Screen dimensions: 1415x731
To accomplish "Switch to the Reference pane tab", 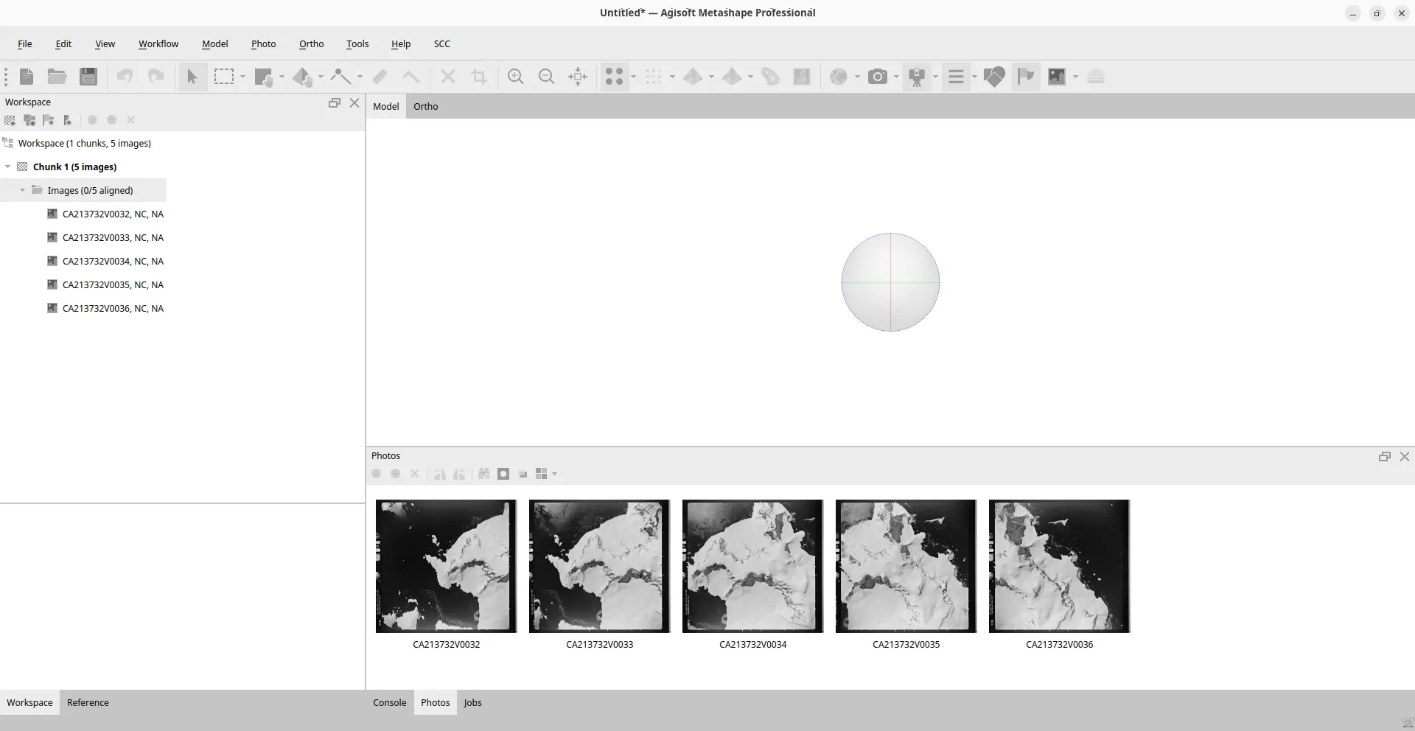I will point(88,703).
